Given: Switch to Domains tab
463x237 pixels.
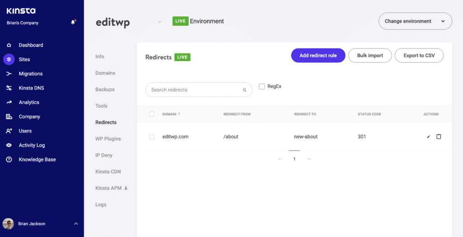Looking at the screenshot, I should tap(105, 73).
